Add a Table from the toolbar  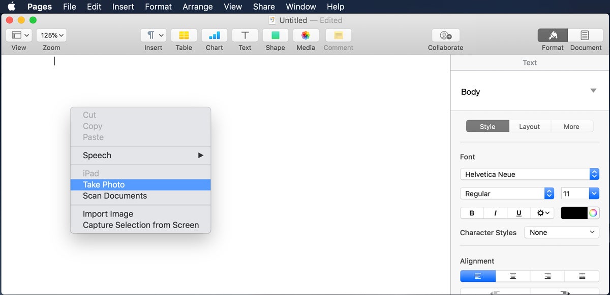coord(184,35)
